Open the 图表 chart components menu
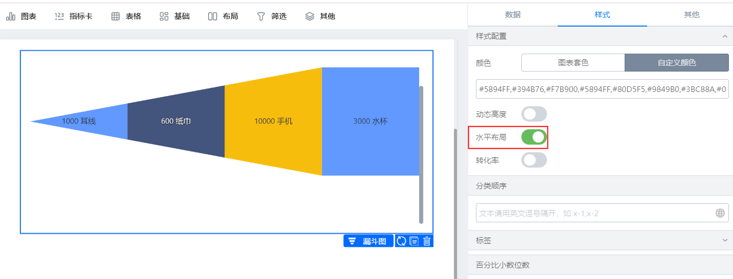 click(21, 16)
